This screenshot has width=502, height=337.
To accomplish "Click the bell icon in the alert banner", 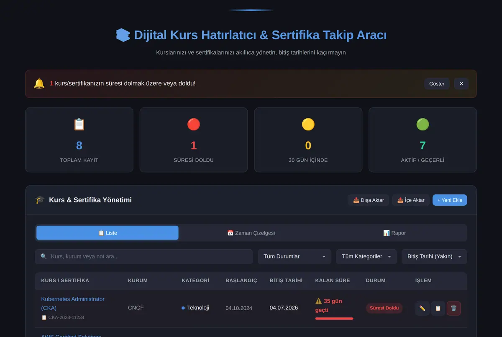I will point(39,84).
